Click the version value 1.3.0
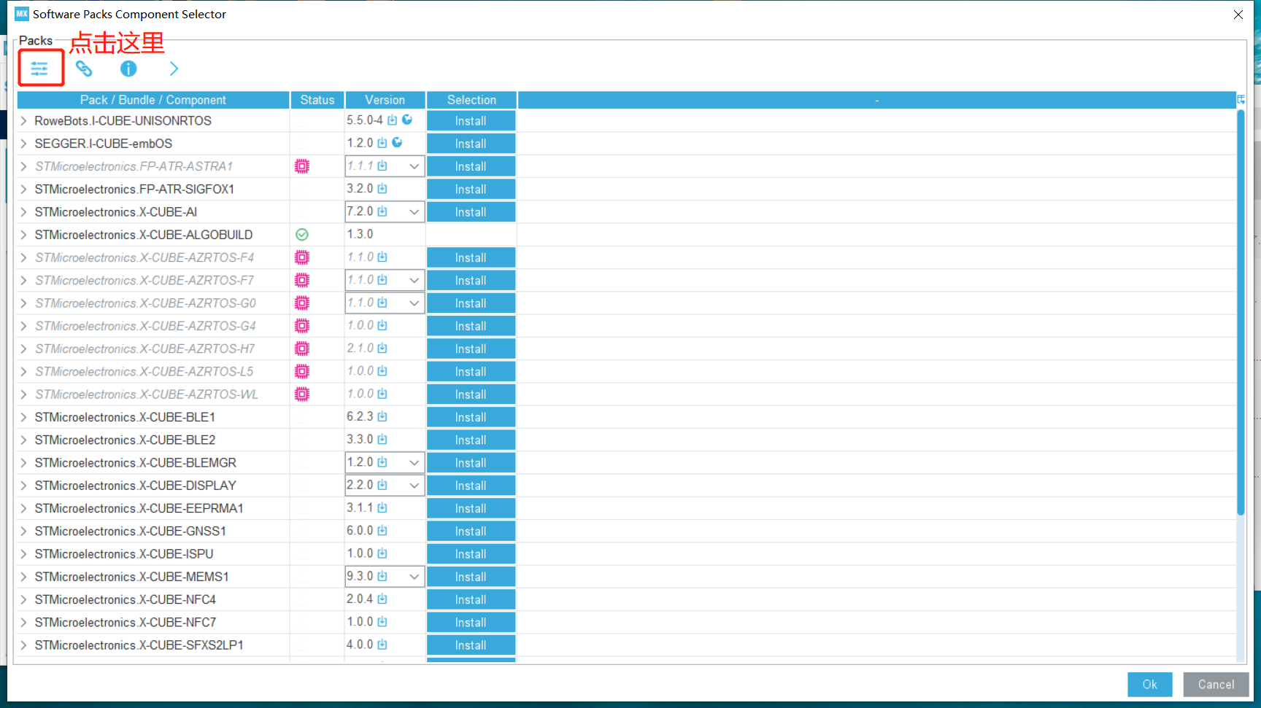 [x=360, y=234]
